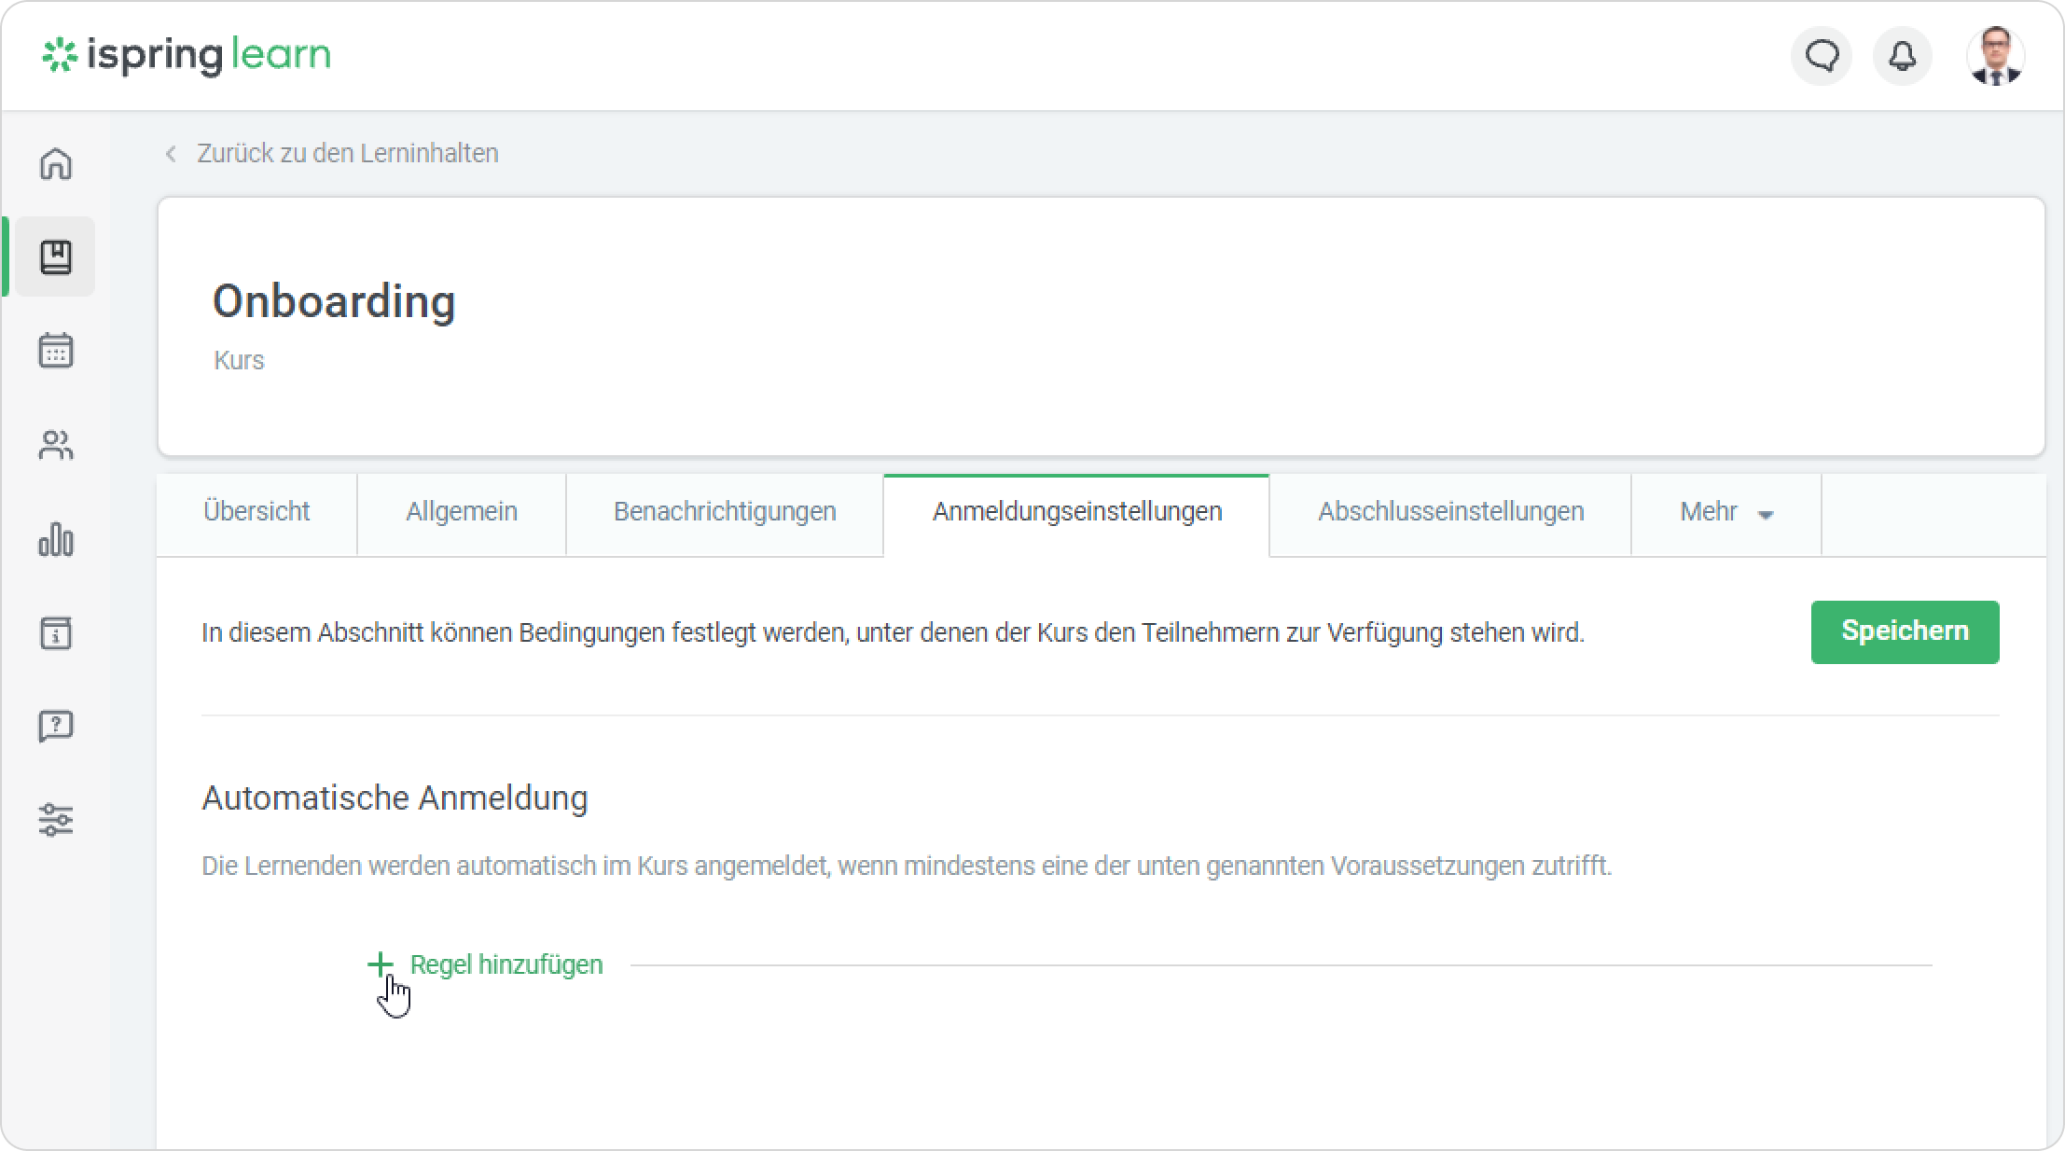This screenshot has height=1151, width=2065.
Task: Click Regel hinzufügen link
Action: click(505, 964)
